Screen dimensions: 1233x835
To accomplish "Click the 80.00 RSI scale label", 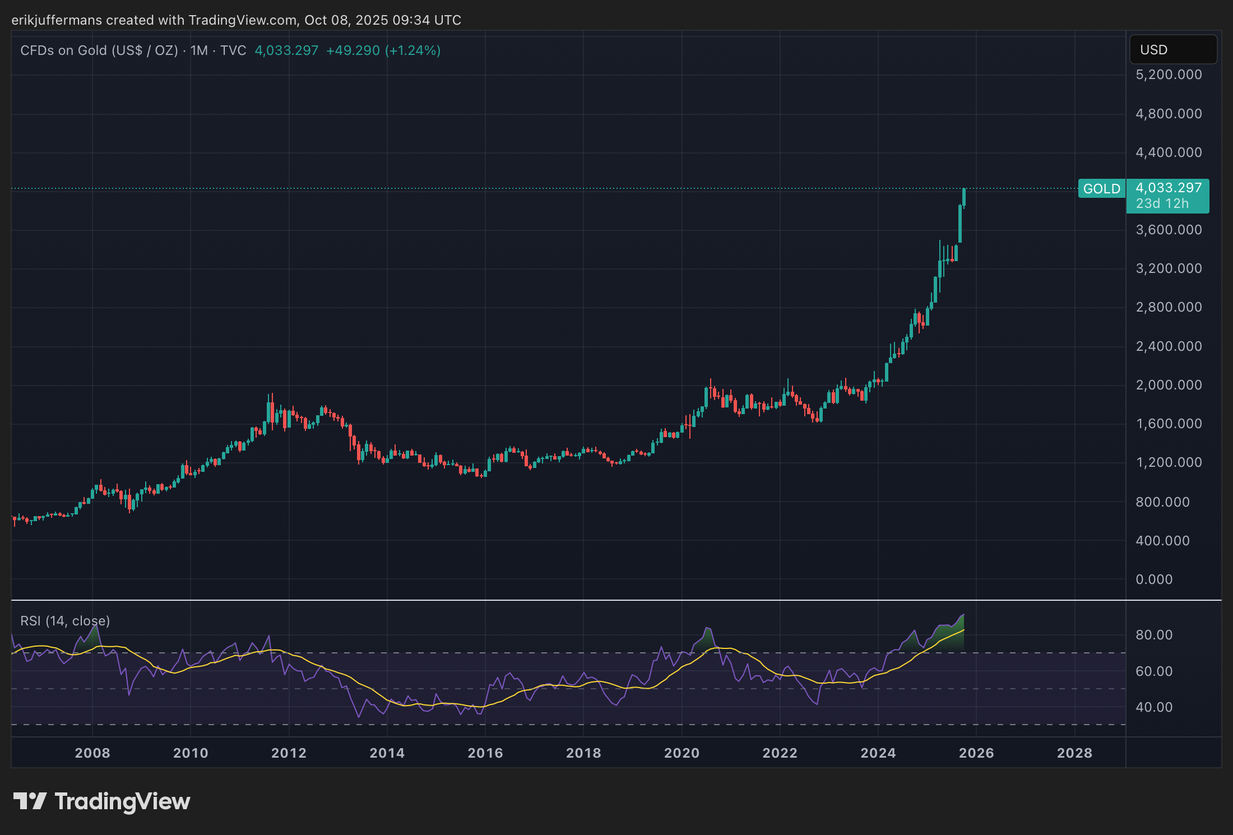I will coord(1153,635).
